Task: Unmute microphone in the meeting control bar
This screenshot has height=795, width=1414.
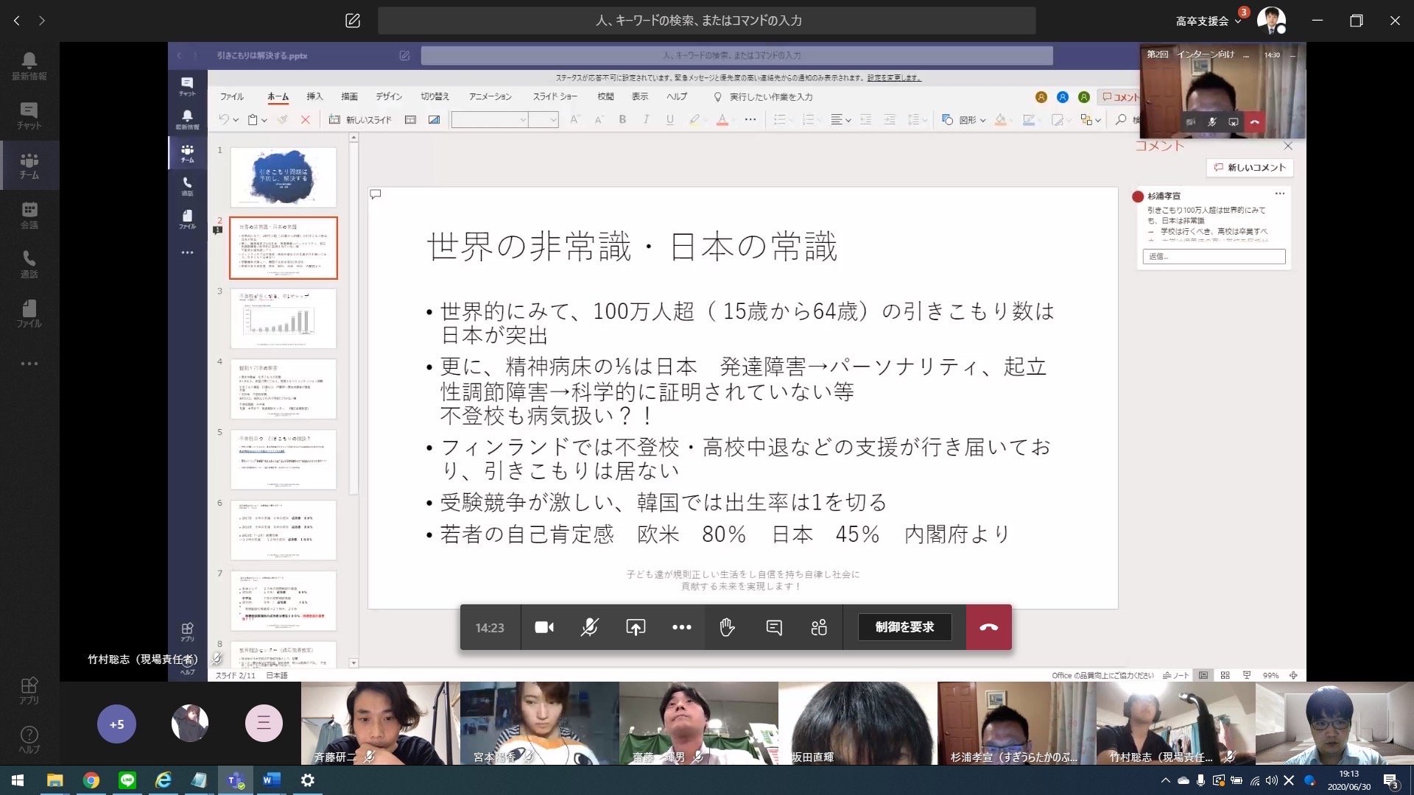Action: pyautogui.click(x=589, y=627)
